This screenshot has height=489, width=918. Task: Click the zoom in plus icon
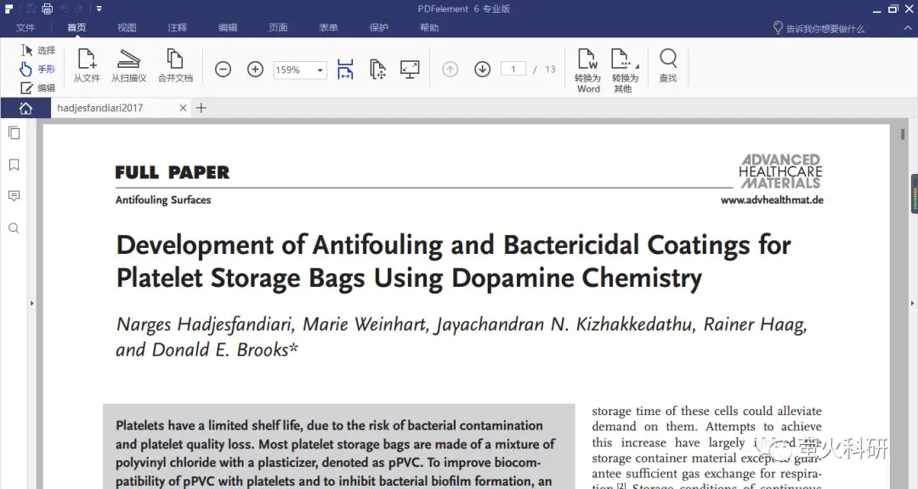(255, 70)
